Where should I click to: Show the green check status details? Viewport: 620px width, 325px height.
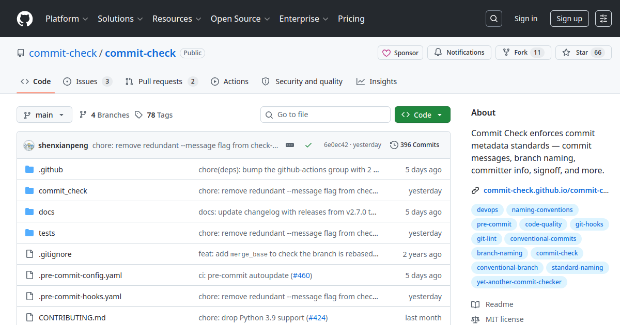(308, 145)
